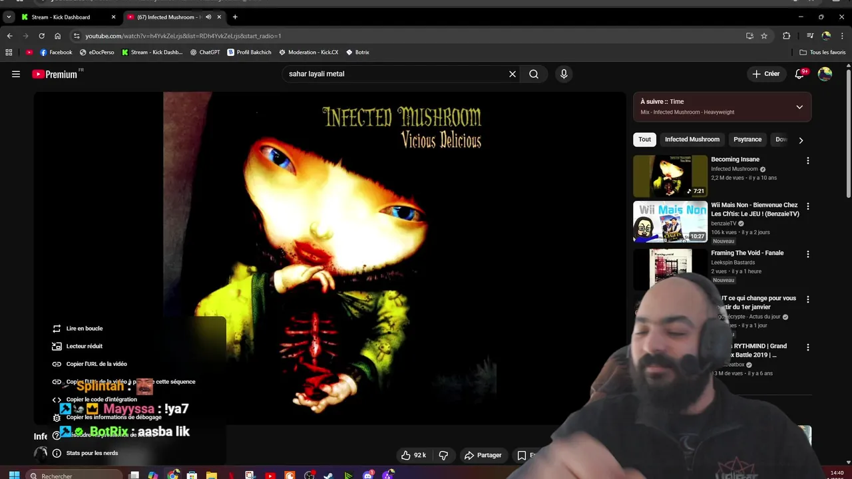Open Profil Bakchich bookmark
Screen dimensions: 852x479
pyautogui.click(x=249, y=52)
